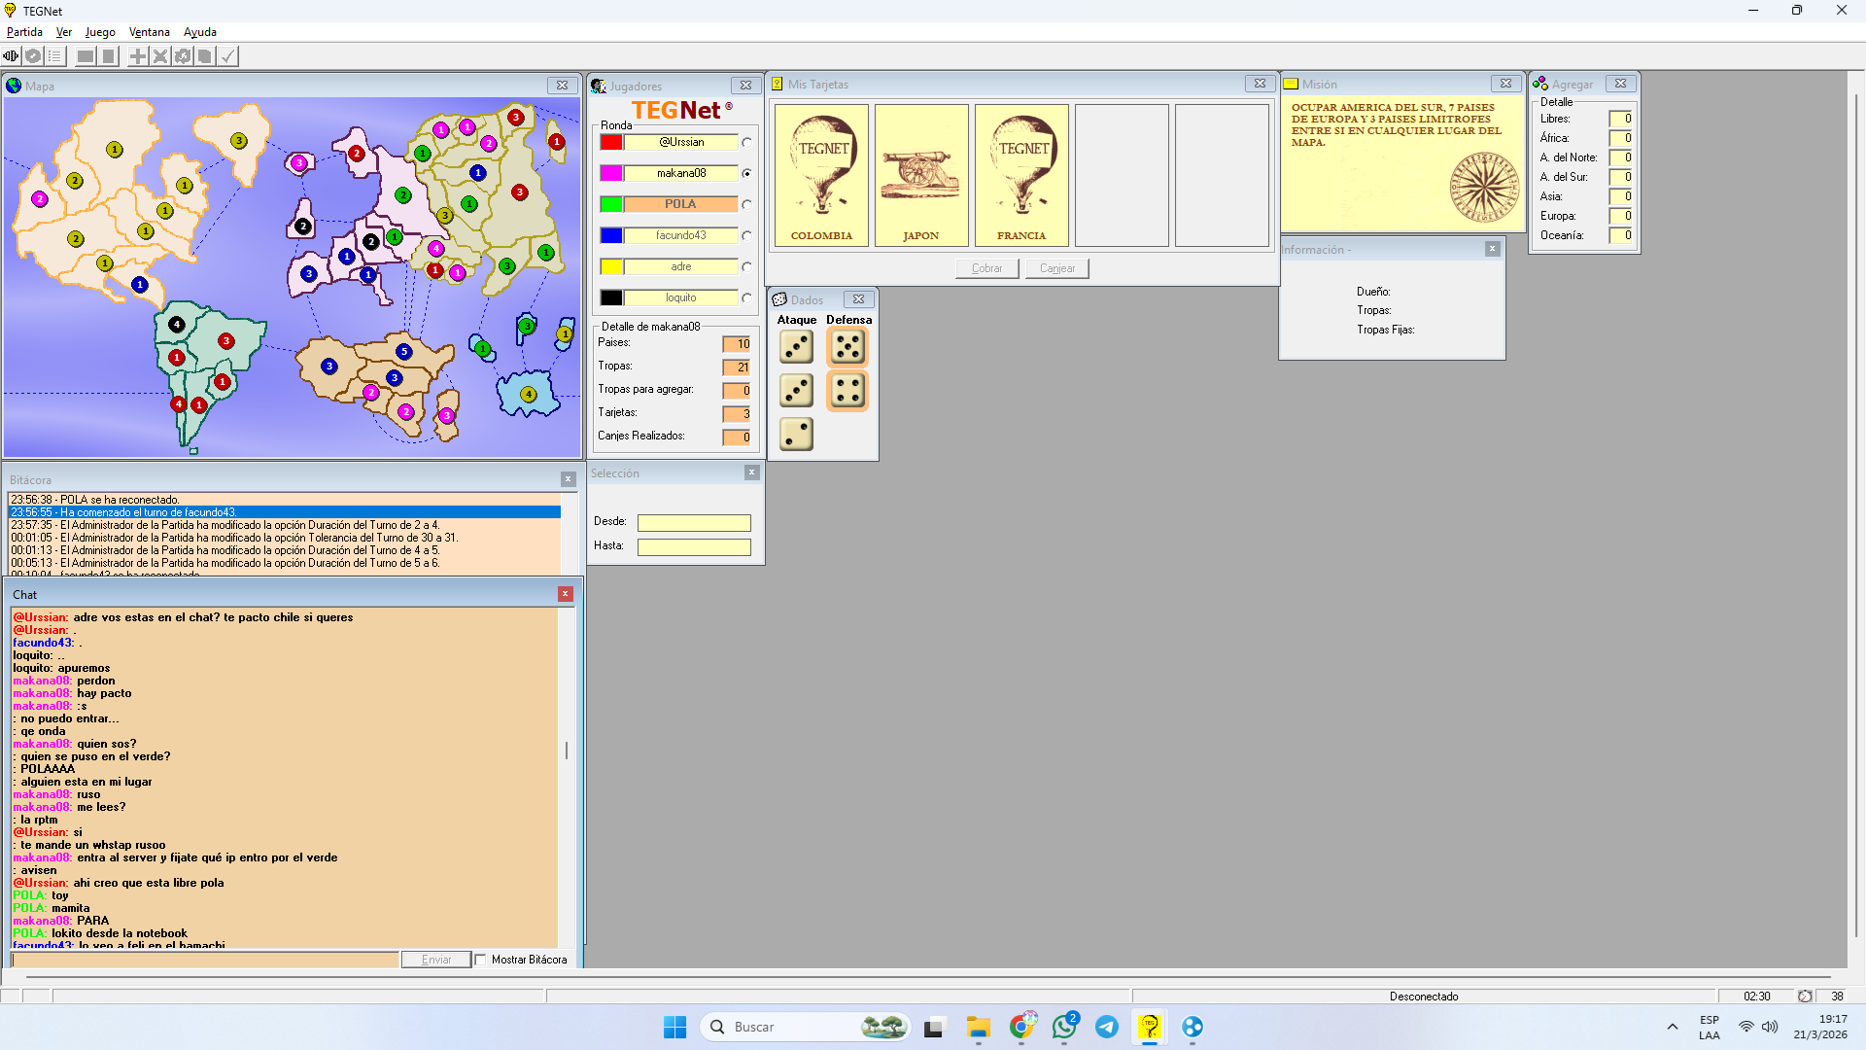The width and height of the screenshot is (1866, 1050).
Task: Select the JAPON cannon card
Action: coord(921,175)
